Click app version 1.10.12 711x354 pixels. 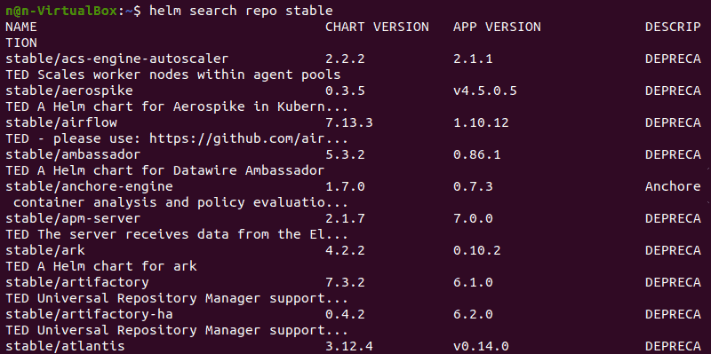pyautogui.click(x=481, y=123)
